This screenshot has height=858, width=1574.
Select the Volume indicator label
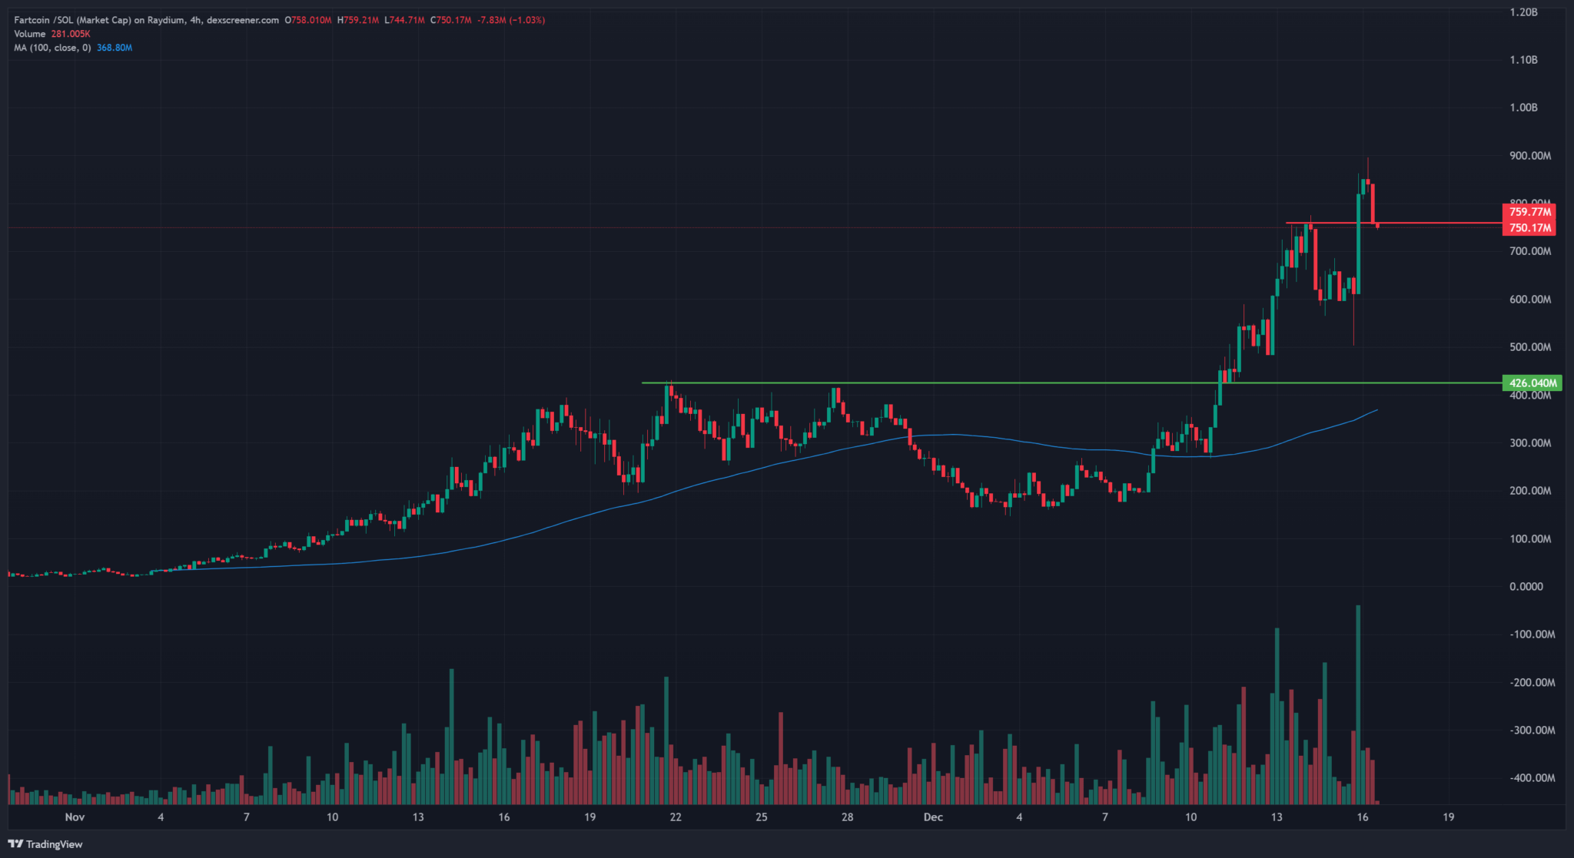(30, 34)
